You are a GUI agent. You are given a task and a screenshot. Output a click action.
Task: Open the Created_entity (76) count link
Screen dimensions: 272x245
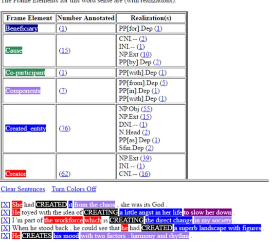[65, 129]
